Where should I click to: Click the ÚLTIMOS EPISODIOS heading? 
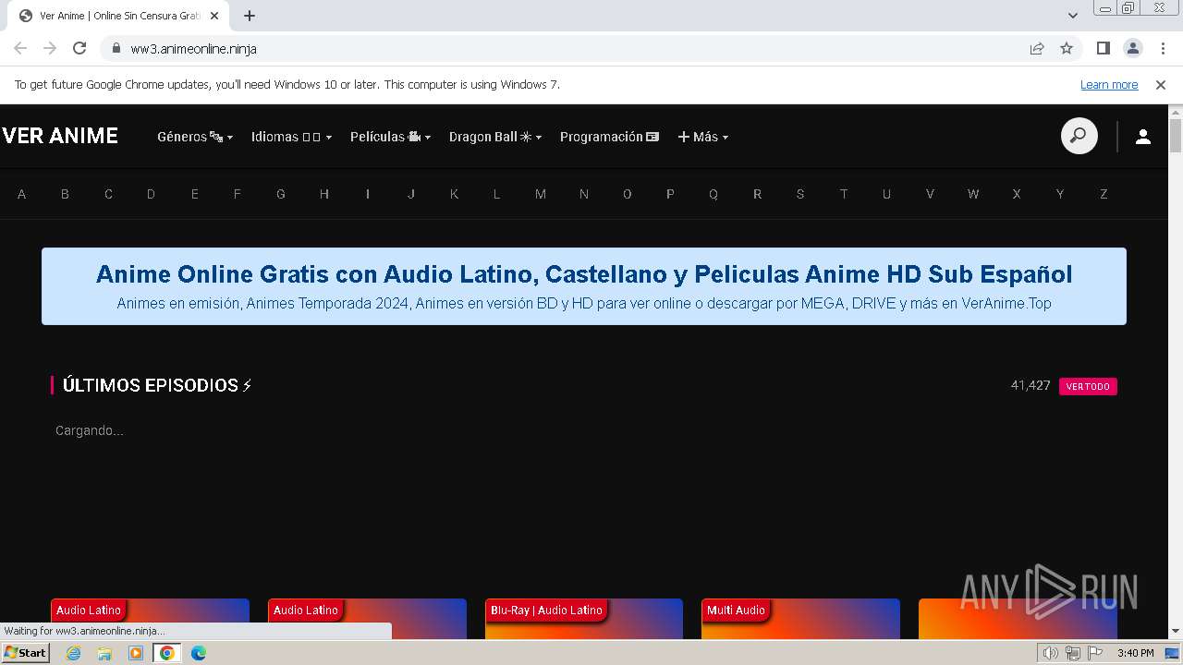[157, 385]
